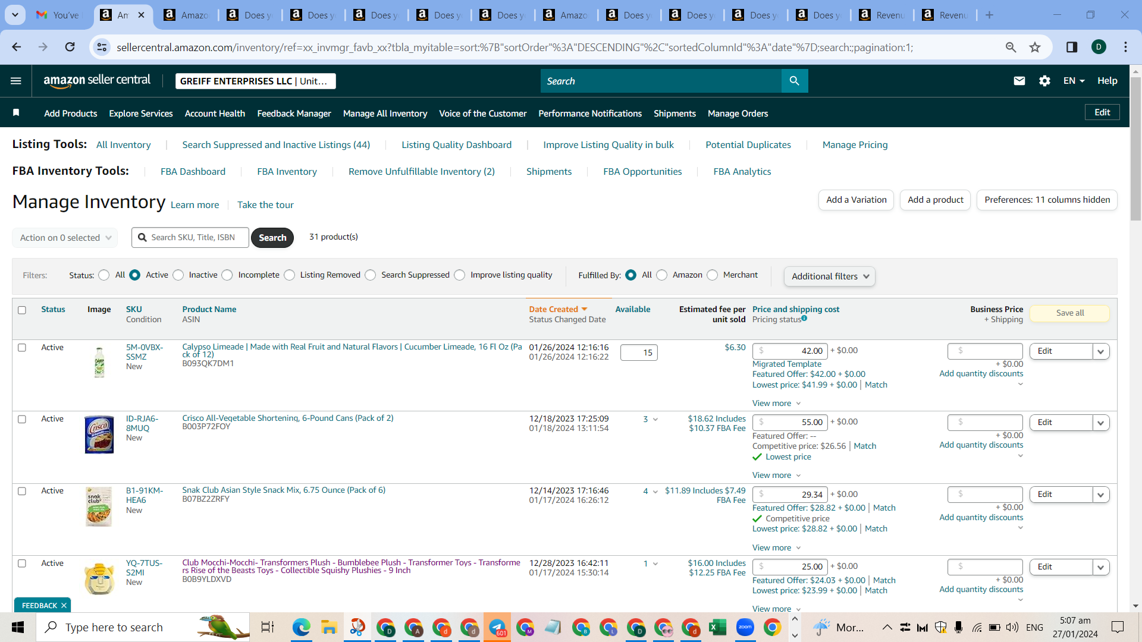Image resolution: width=1142 pixels, height=642 pixels.
Task: Select the All status radio button
Action: (x=104, y=275)
